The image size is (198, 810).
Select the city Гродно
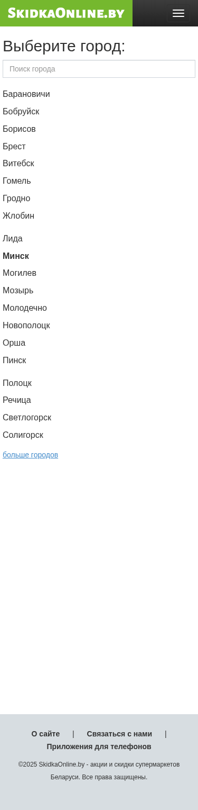16,199
